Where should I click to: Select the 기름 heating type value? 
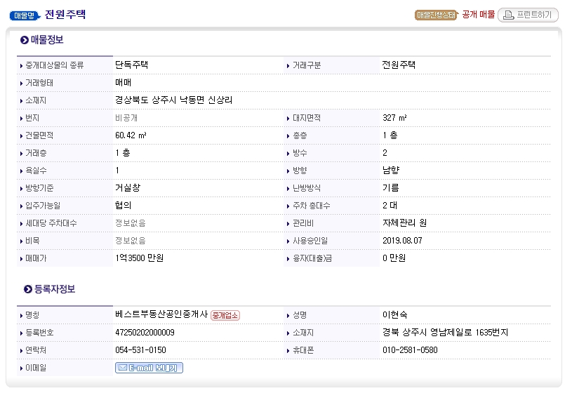391,187
